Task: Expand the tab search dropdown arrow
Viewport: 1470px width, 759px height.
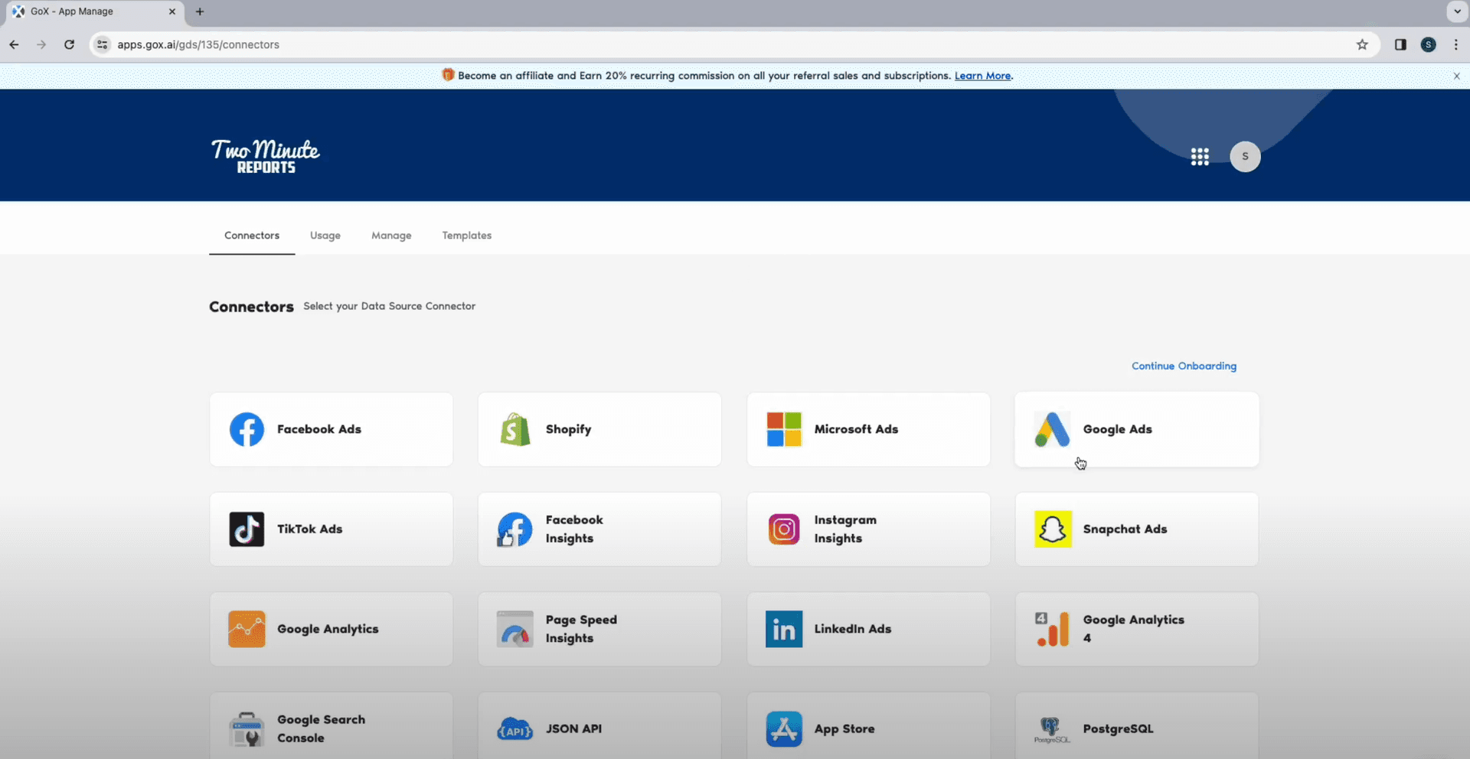Action: [1457, 11]
